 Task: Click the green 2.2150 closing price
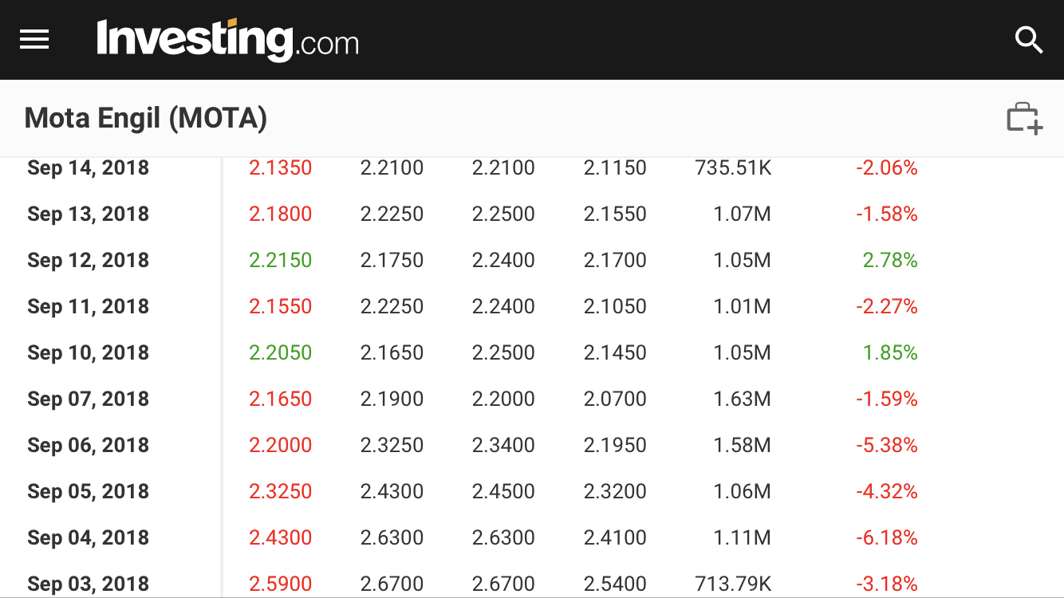tap(280, 261)
